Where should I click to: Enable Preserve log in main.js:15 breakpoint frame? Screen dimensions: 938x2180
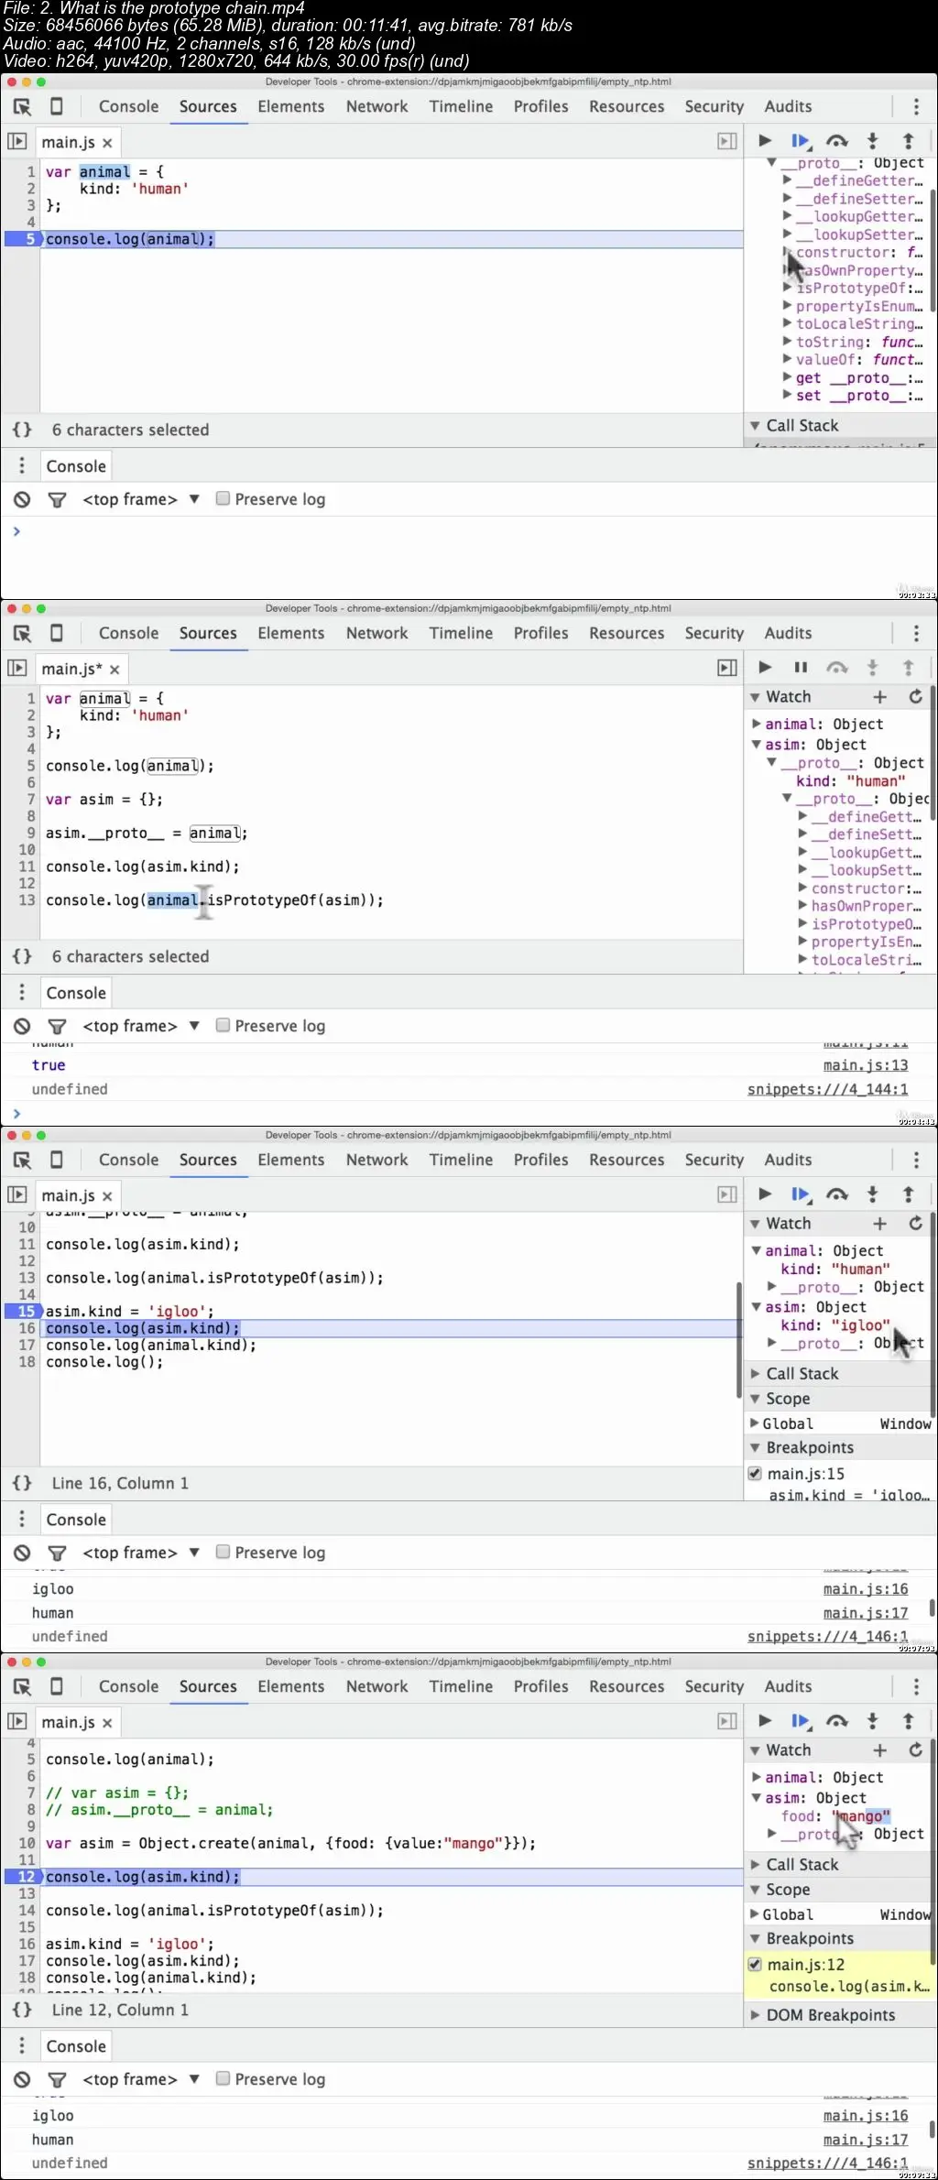click(x=223, y=1552)
